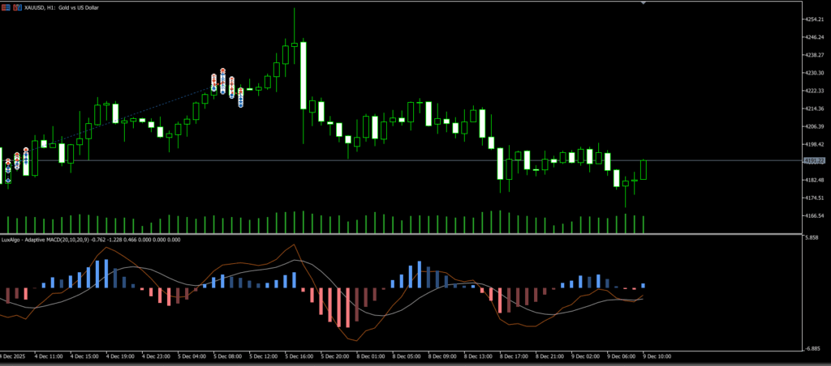Select the tall white candle after the price peak
Image resolution: width=831 pixels, height=366 pixels.
pos(304,75)
